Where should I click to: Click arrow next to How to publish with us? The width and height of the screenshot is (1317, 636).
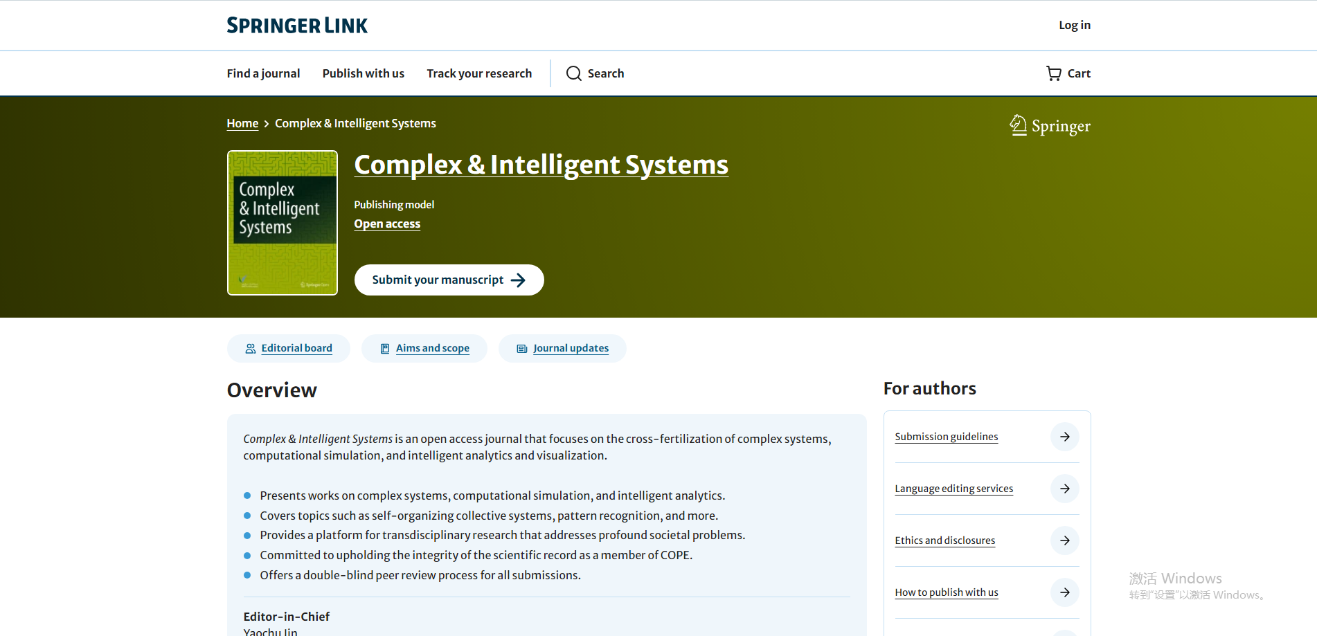[x=1065, y=592]
